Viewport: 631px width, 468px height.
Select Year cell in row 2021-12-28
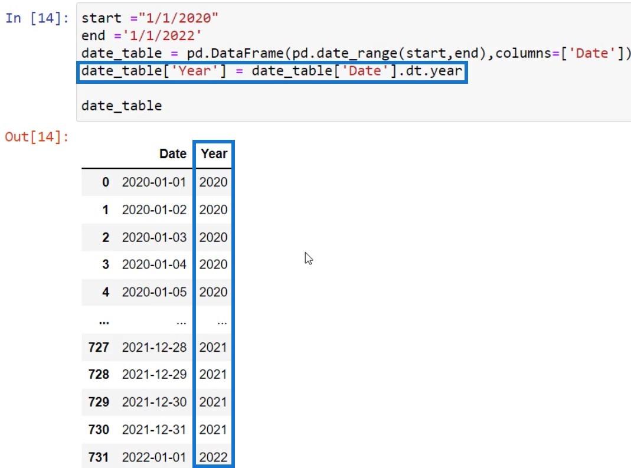[213, 347]
